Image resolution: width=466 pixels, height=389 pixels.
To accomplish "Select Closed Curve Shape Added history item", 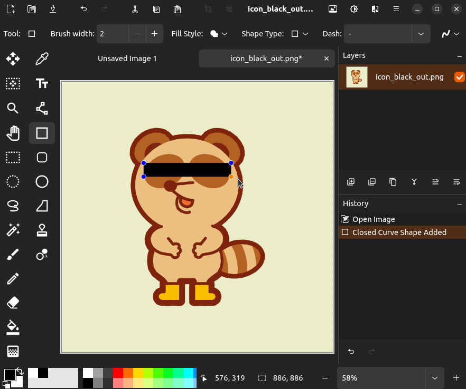I will 403,232.
